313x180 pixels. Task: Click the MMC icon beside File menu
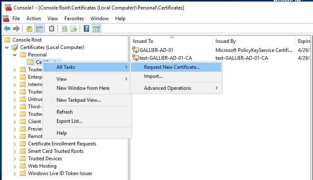pos(6,19)
